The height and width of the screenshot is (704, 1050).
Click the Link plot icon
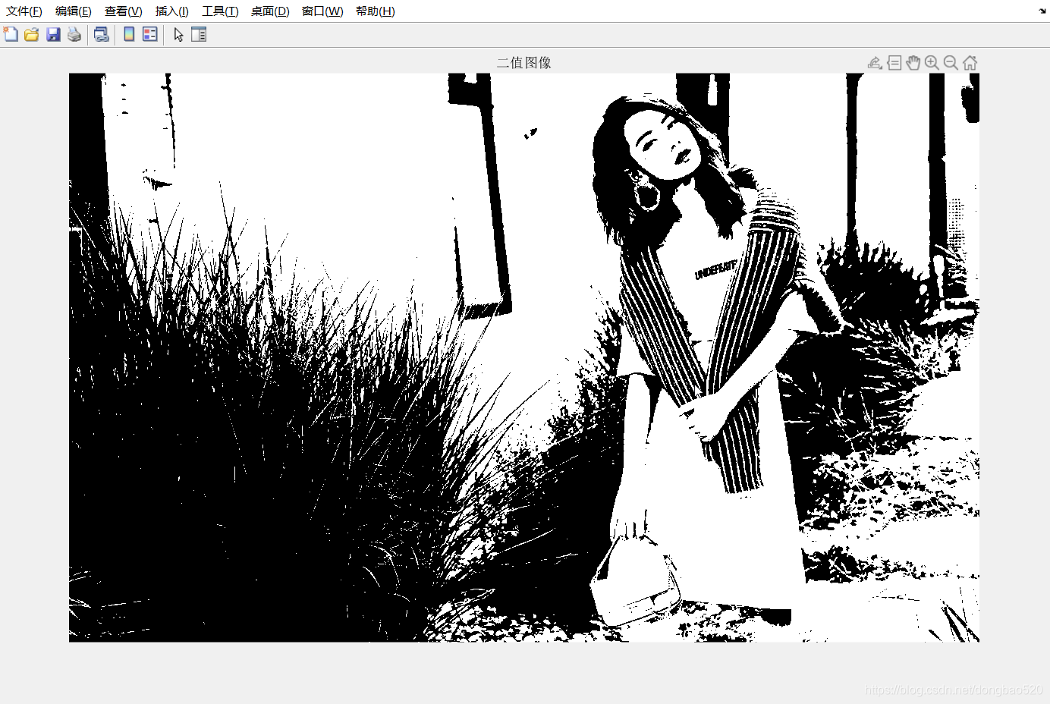[x=102, y=34]
